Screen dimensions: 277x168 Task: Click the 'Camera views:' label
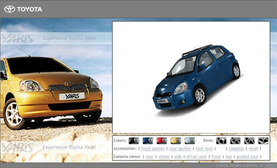click(x=127, y=157)
